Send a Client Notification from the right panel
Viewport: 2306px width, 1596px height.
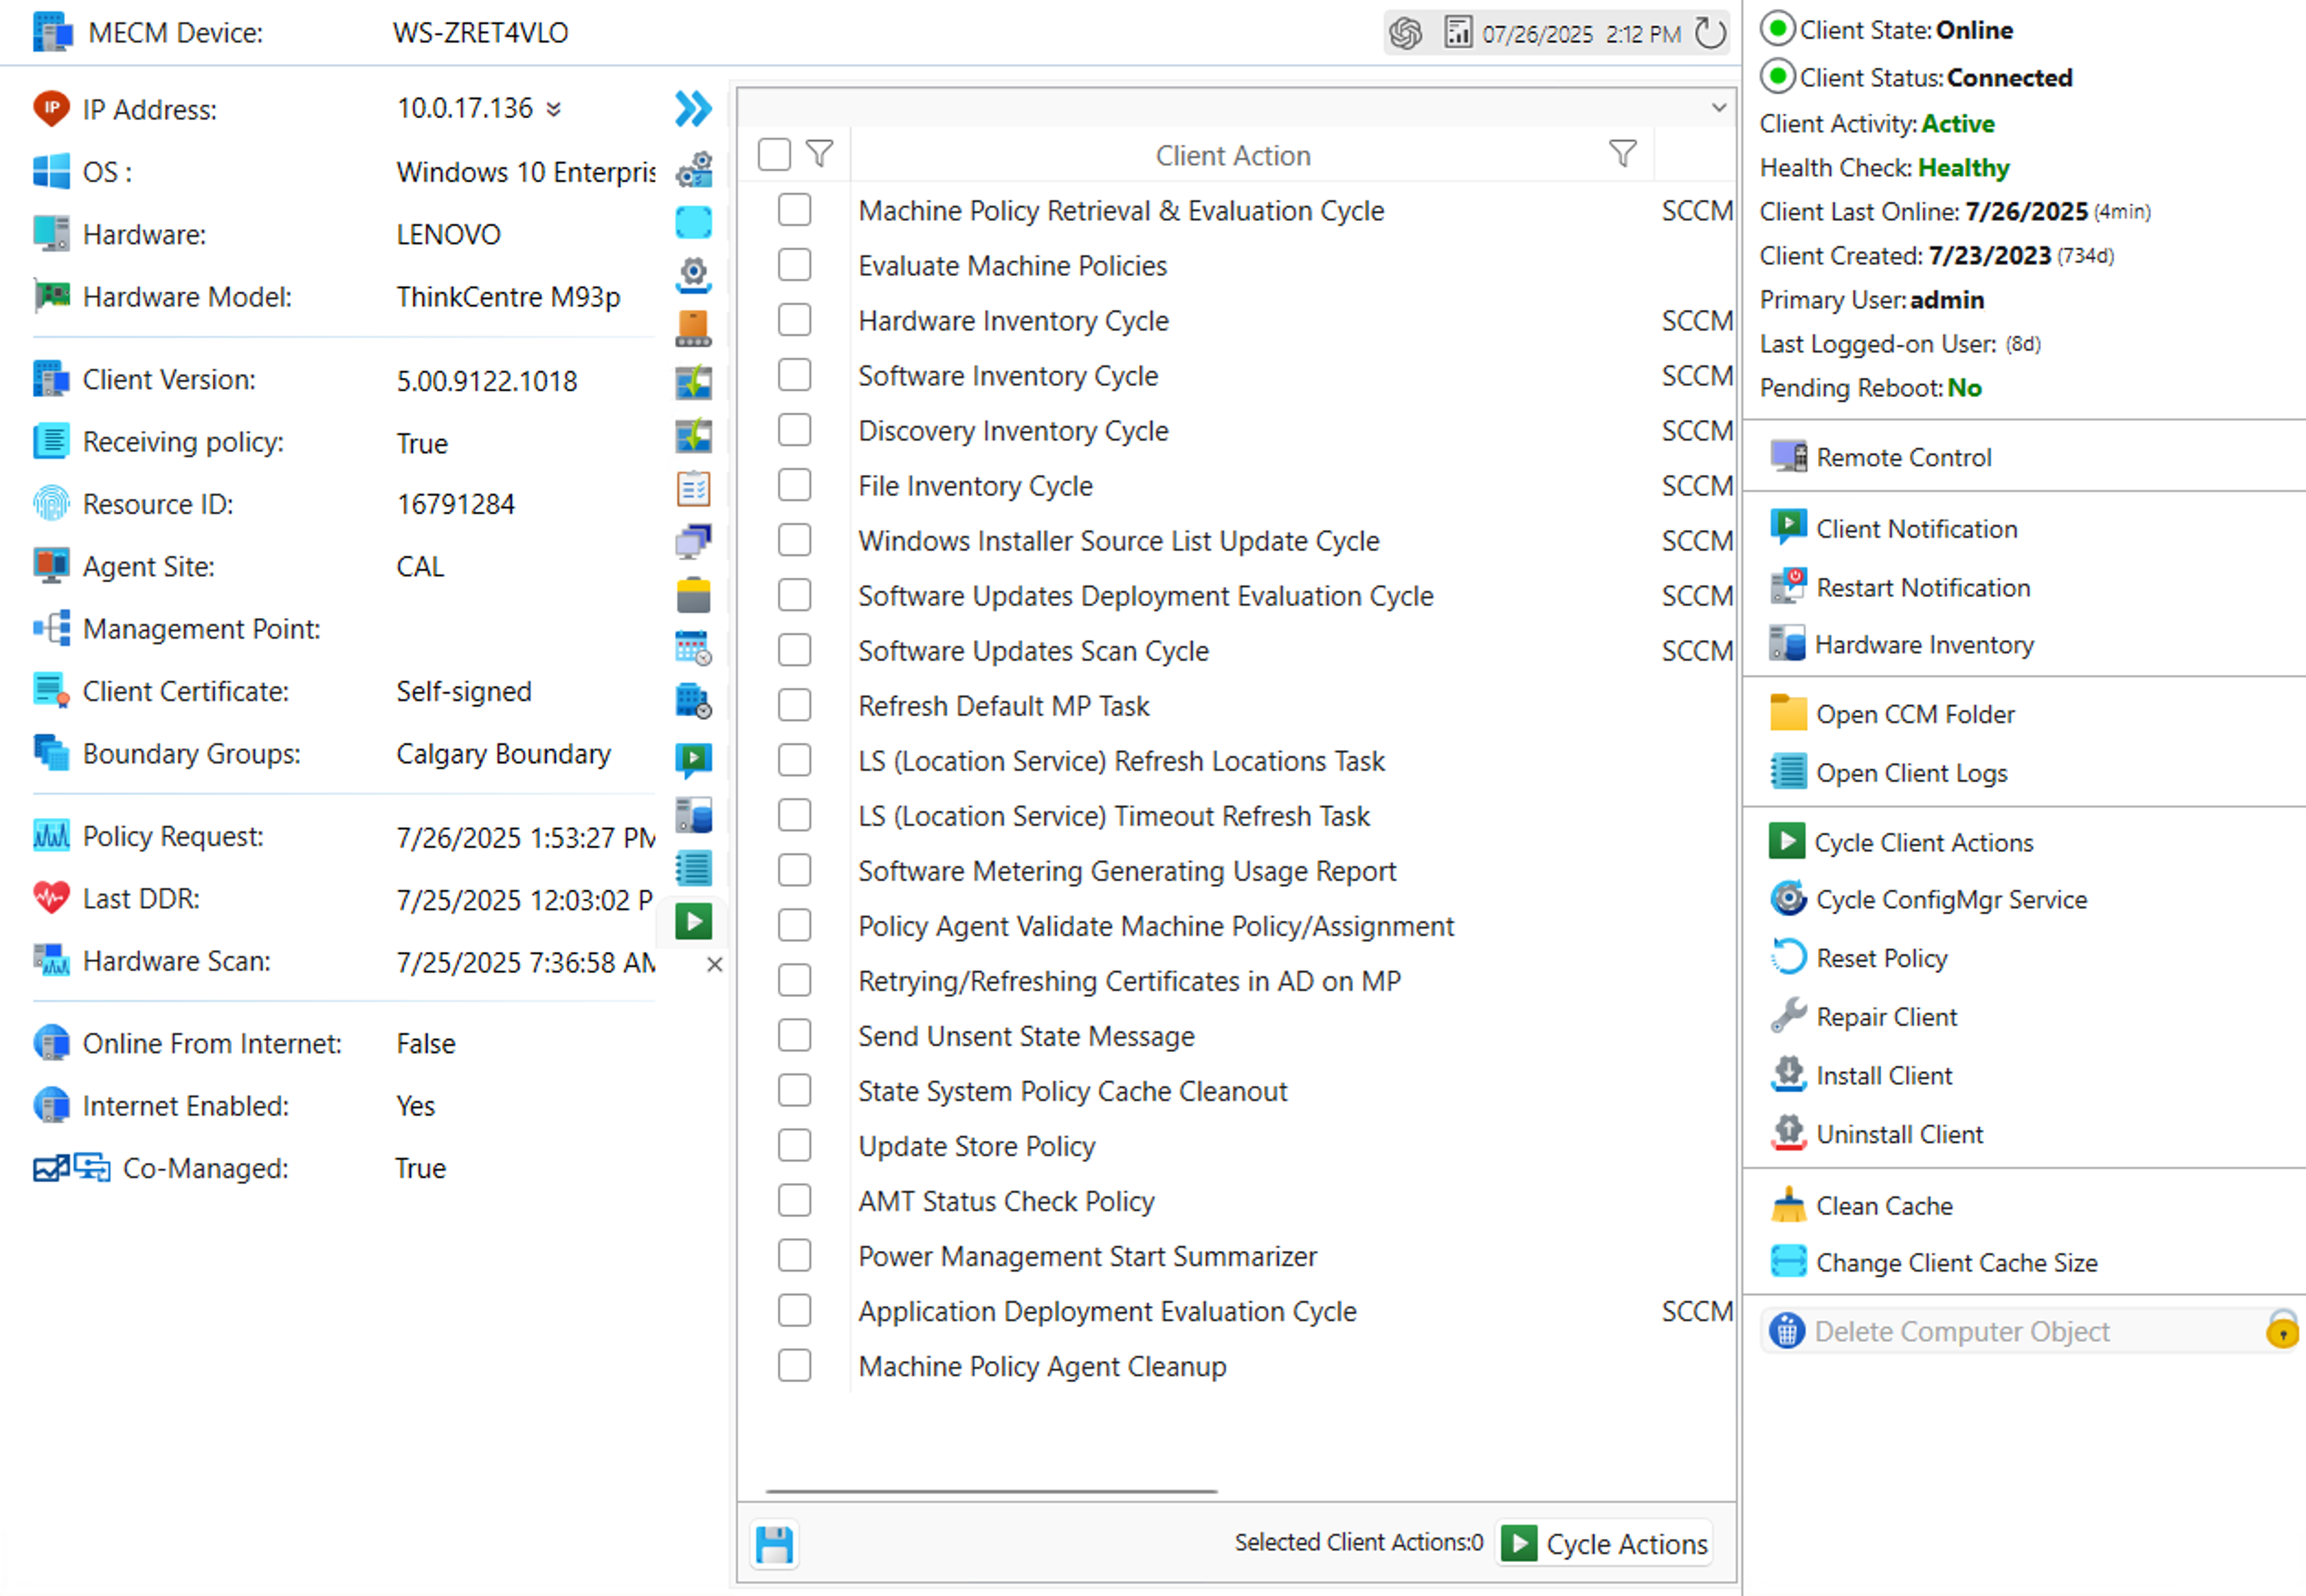(1893, 528)
